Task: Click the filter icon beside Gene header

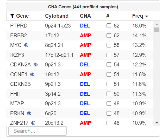Action: click(12, 16)
